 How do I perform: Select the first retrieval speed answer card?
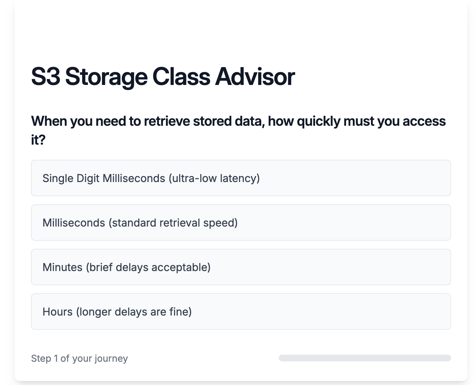point(241,178)
